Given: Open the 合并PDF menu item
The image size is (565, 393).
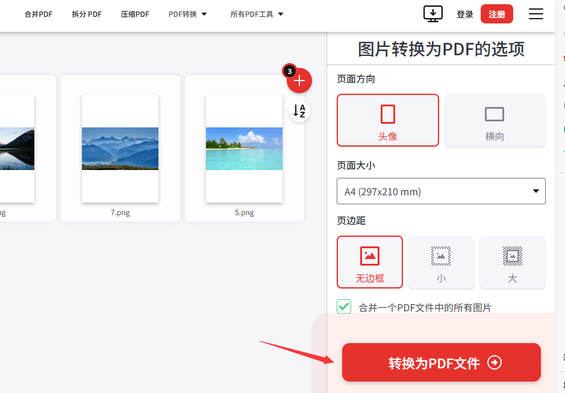Looking at the screenshot, I should pyautogui.click(x=38, y=14).
